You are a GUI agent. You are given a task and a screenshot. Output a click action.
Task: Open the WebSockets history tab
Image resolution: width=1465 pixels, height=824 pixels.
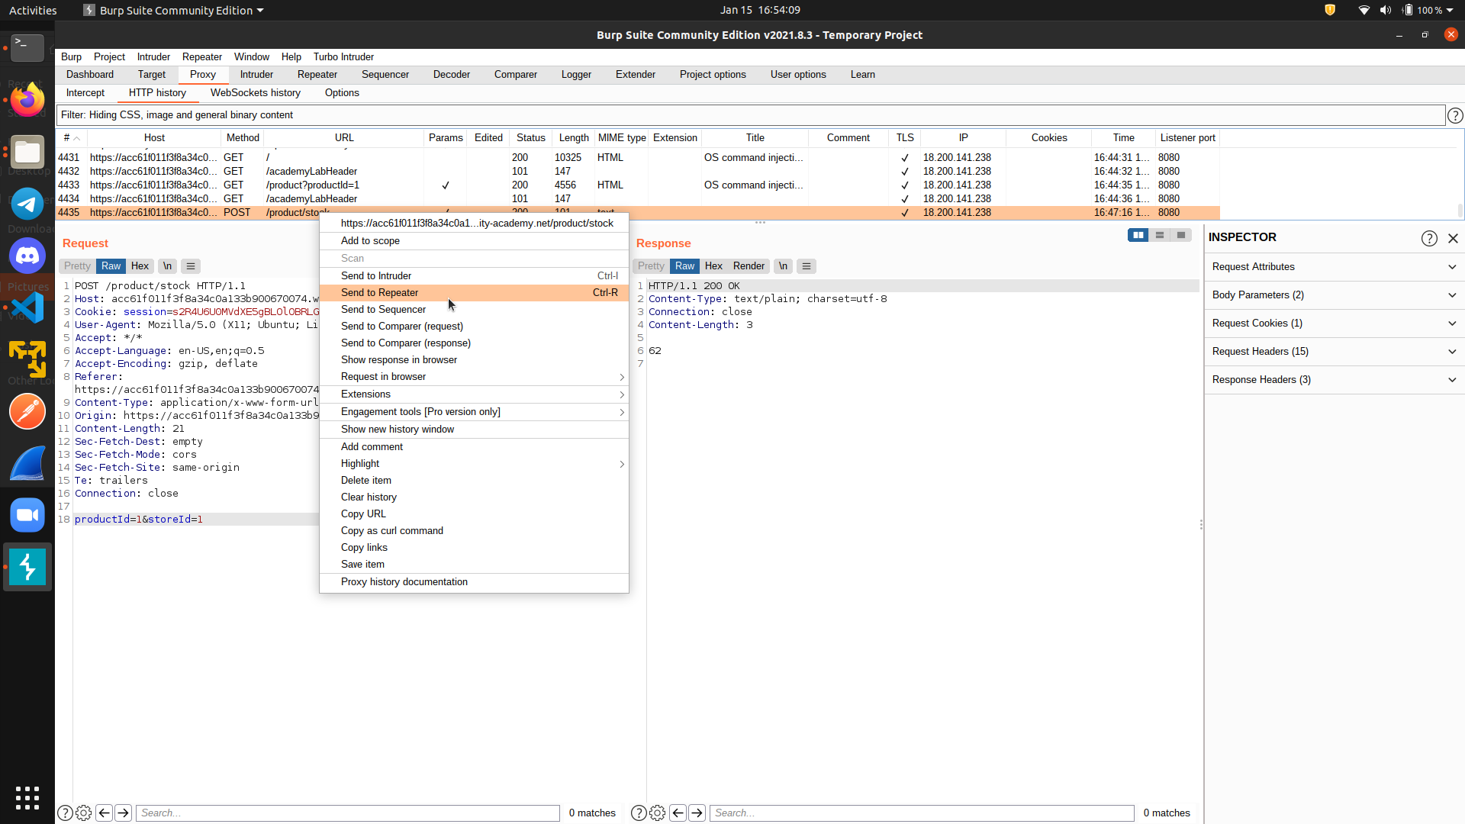point(255,93)
